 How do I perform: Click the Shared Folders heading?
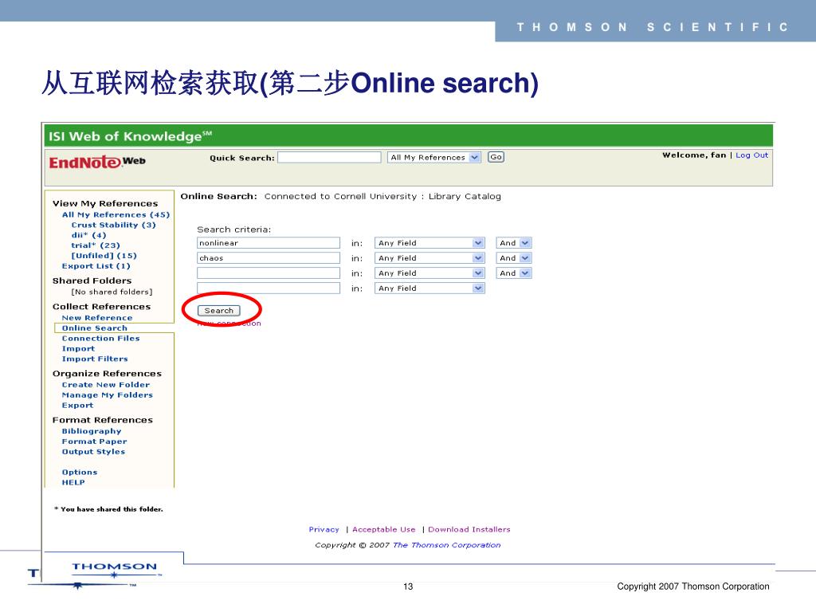pyautogui.click(x=92, y=280)
